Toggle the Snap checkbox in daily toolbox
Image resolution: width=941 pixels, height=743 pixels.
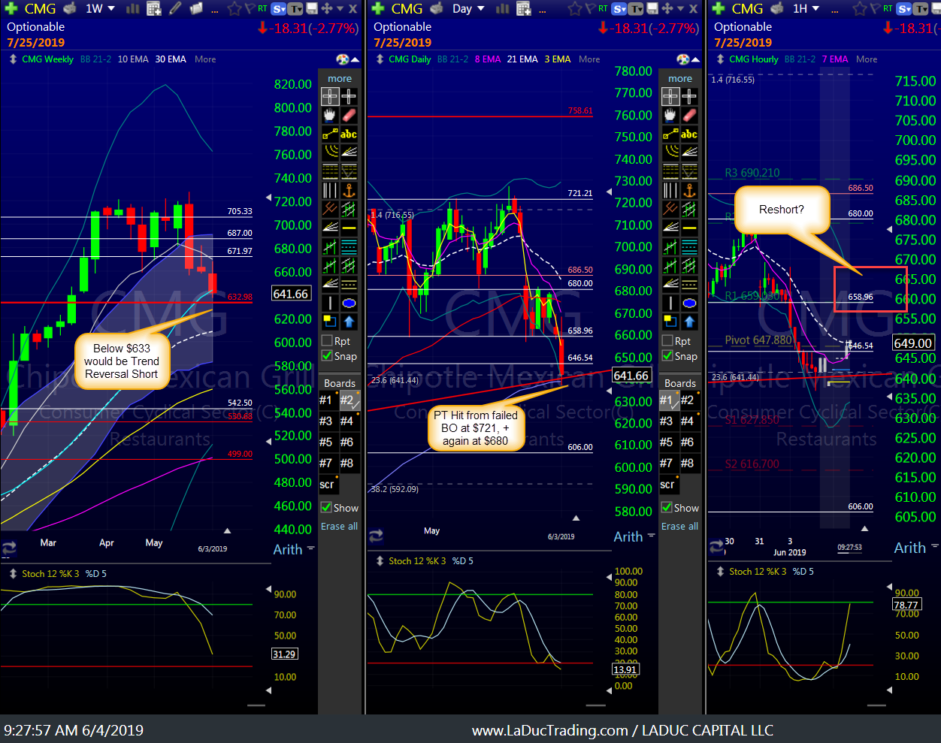[x=667, y=355]
